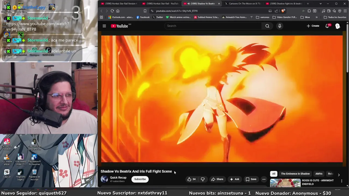Image resolution: width=349 pixels, height=196 pixels.
Task: Open options for the ROSSI IS CUTE video
Action: click(342, 181)
